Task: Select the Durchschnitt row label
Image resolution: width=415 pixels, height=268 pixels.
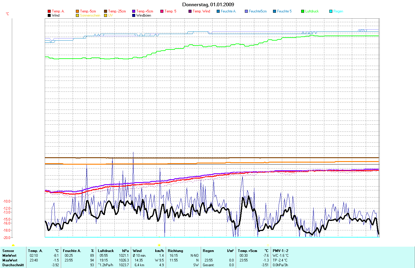Action: (13, 265)
